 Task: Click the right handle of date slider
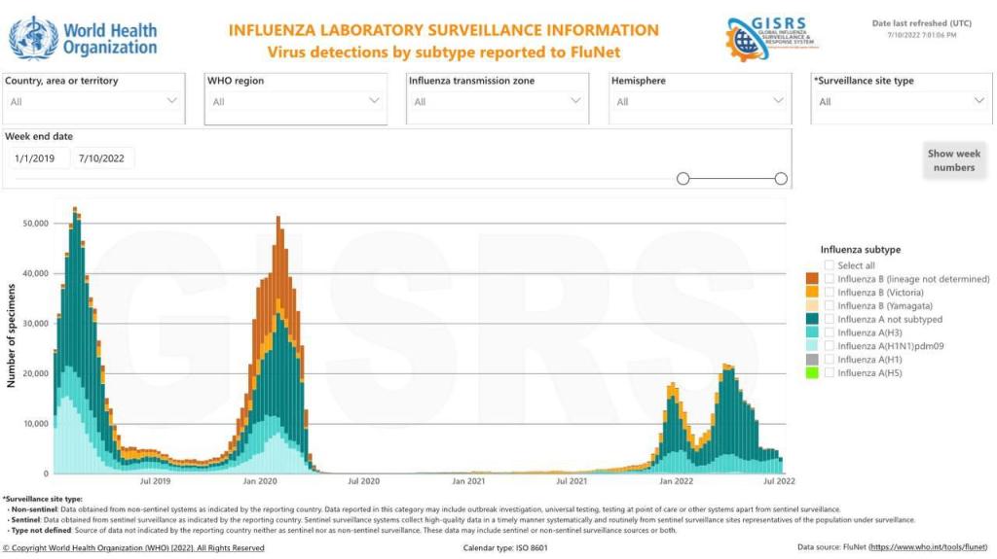[781, 179]
